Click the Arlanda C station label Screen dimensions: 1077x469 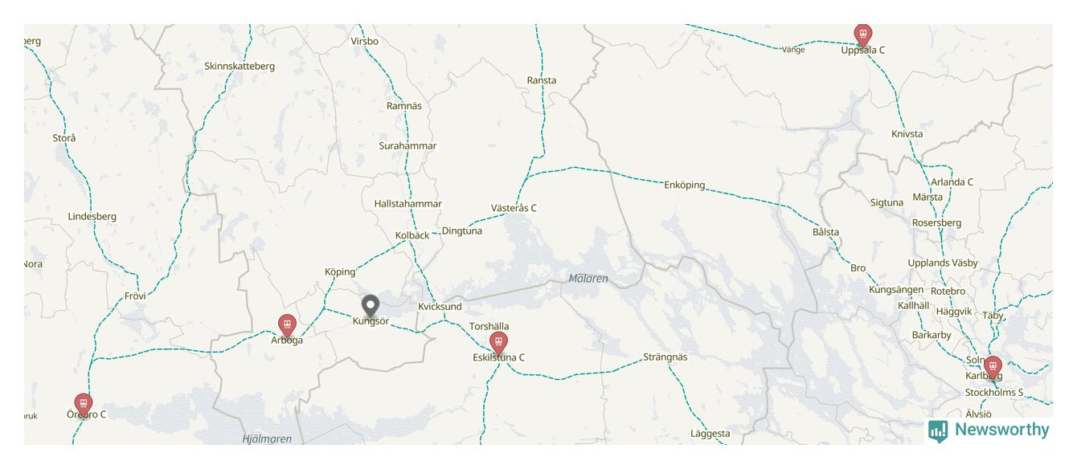coord(952,182)
